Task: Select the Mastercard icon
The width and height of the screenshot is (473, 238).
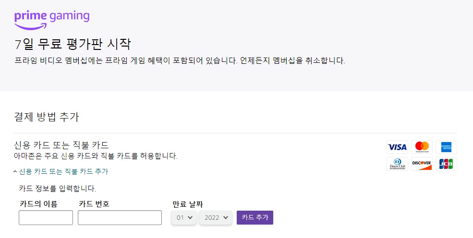Action: coord(422,147)
